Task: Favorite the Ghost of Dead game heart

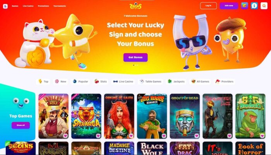Action: click(x=197, y=136)
